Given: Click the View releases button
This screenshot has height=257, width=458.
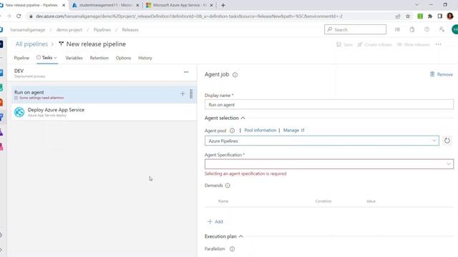Looking at the screenshot, I should 414,44.
